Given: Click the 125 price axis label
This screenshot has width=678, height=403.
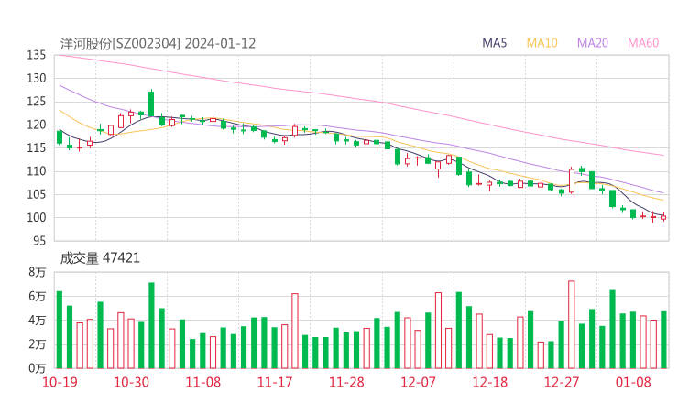Looking at the screenshot, I should [x=37, y=102].
